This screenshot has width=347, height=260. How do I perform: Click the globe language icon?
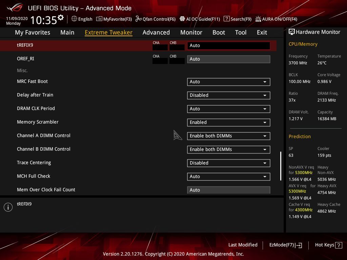pyautogui.click(x=74, y=19)
